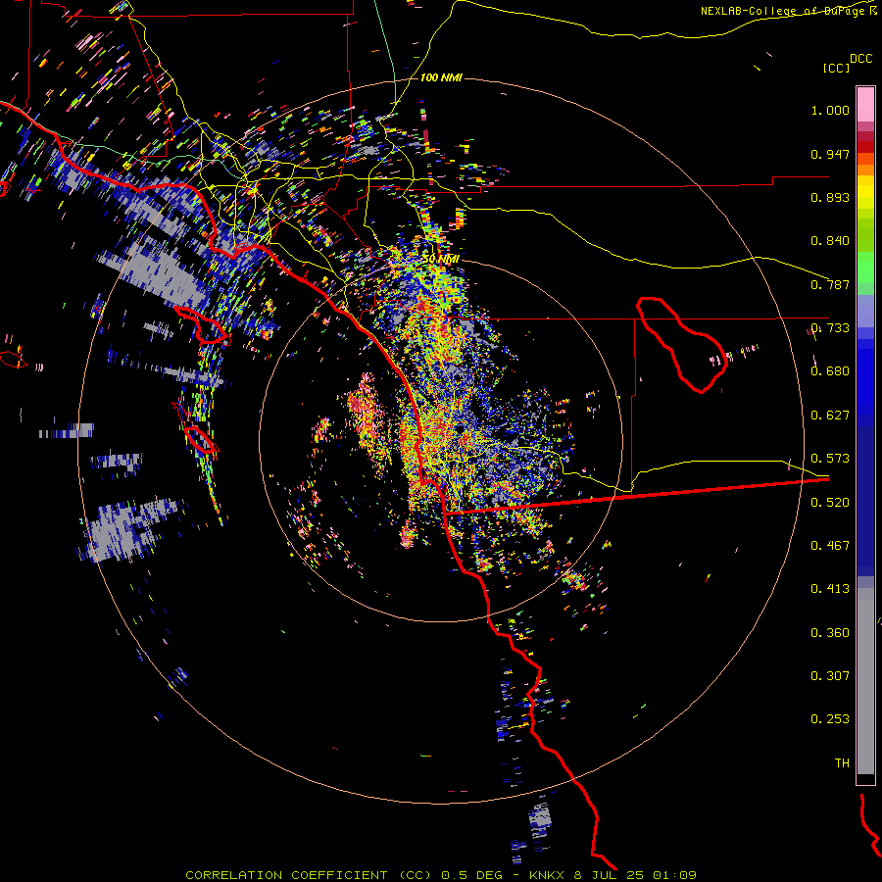Viewport: 882px width, 882px height.
Task: Click the [CC] units label
Action: coord(836,68)
